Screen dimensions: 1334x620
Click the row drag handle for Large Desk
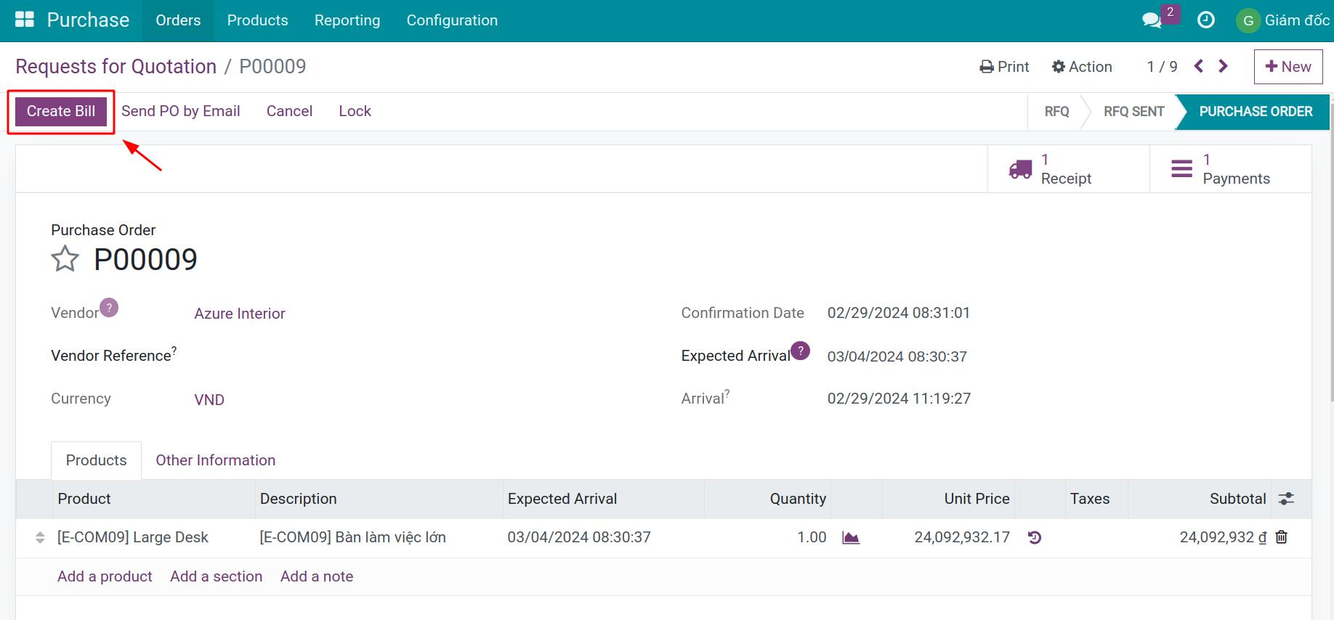pos(40,538)
